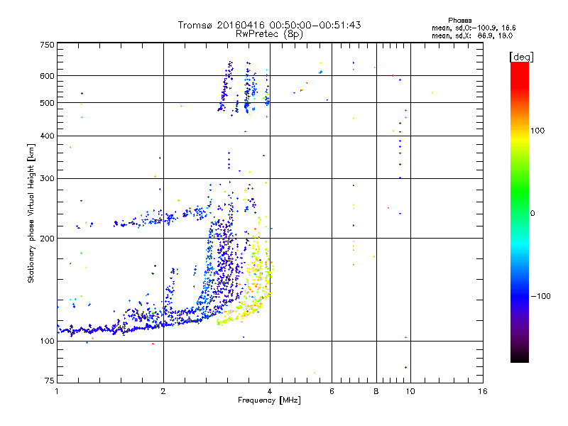568x426 pixels.
Task: Click the y-axis tick label '500'
Action: (x=47, y=103)
